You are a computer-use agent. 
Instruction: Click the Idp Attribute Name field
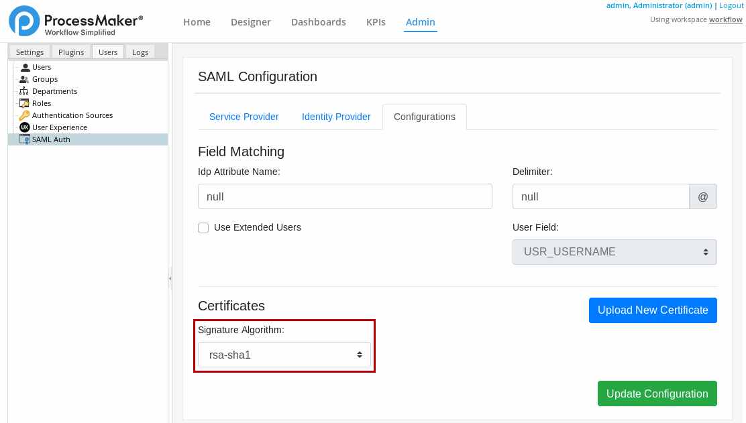(x=345, y=197)
